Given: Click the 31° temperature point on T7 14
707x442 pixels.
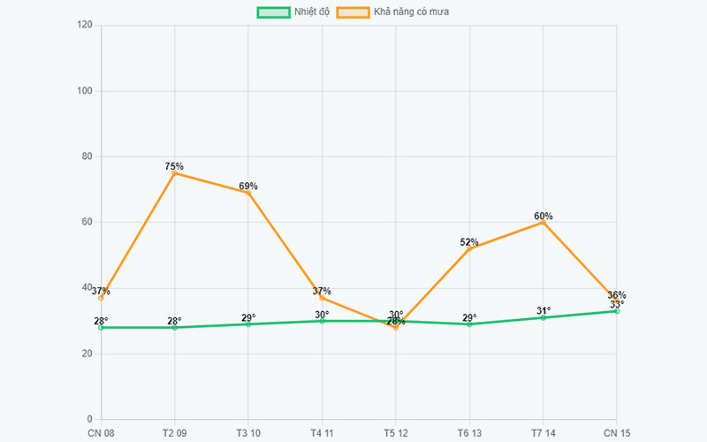Looking at the screenshot, I should (543, 318).
